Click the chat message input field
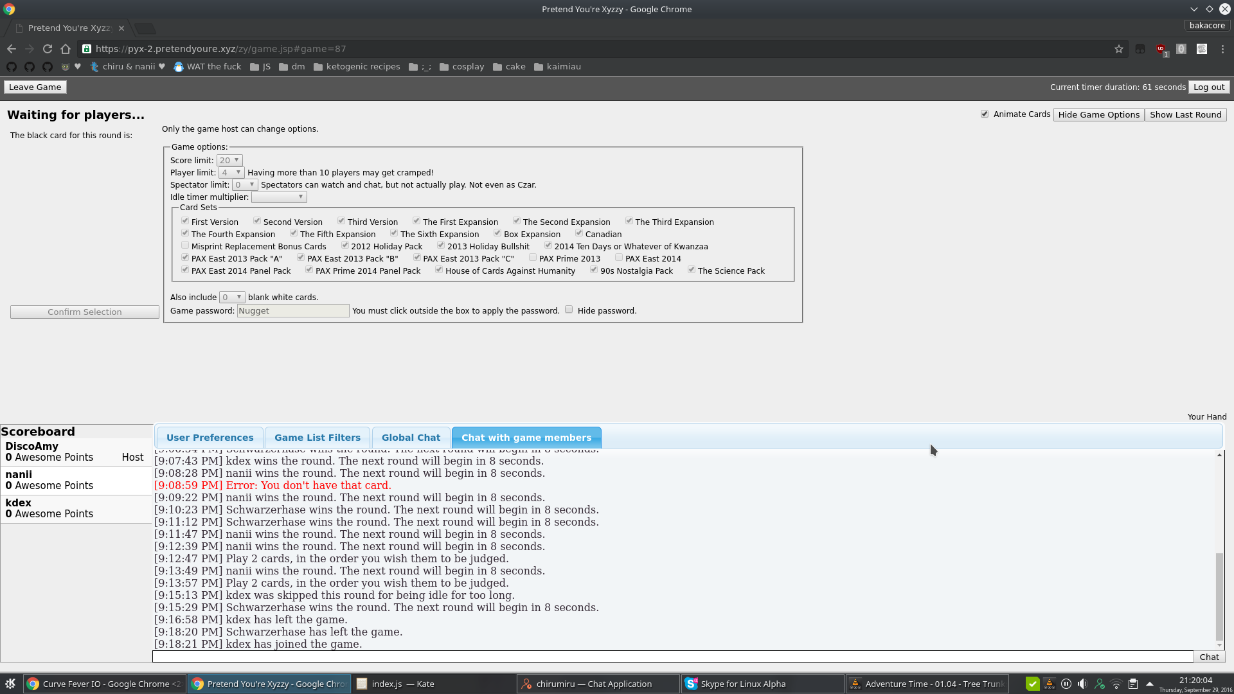1234x694 pixels. (673, 657)
